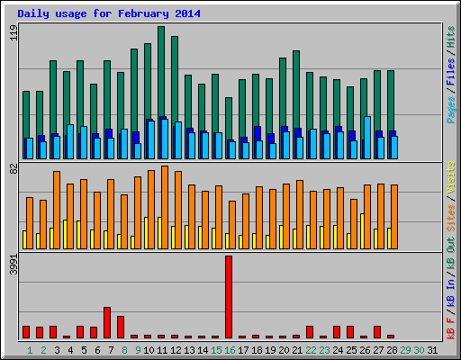The width and height of the screenshot is (461, 360).
Task: Click the 'Visits' legend label
Action: [450, 178]
